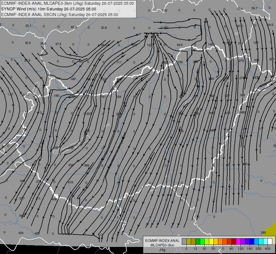Select the pure blue legend swatch
Viewport: 276px width, 254px height.
point(252,241)
